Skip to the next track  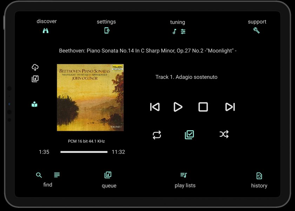[x=230, y=107]
